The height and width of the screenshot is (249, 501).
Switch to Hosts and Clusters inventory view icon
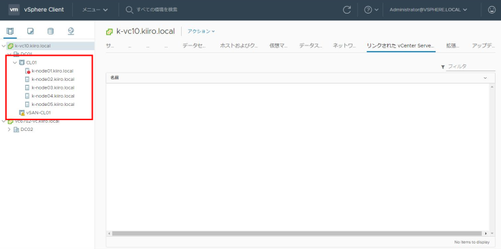click(10, 31)
